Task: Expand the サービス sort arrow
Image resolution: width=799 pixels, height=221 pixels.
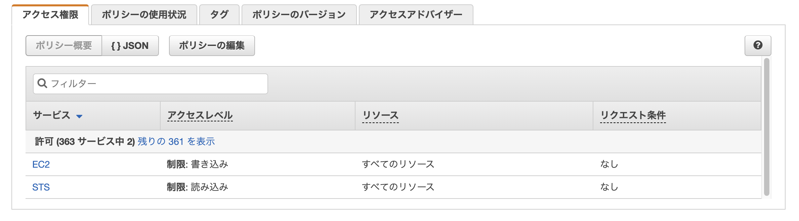Action: [79, 116]
